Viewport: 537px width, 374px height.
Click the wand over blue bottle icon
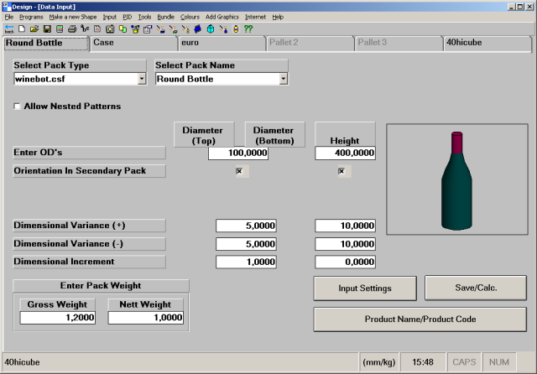click(x=223, y=29)
